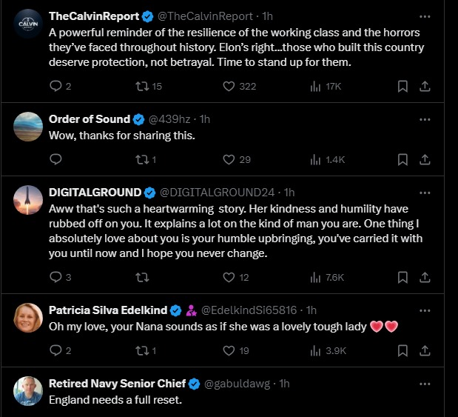Open more options on Order of Sound's tweet
This screenshot has height=417, width=458.
[425, 119]
